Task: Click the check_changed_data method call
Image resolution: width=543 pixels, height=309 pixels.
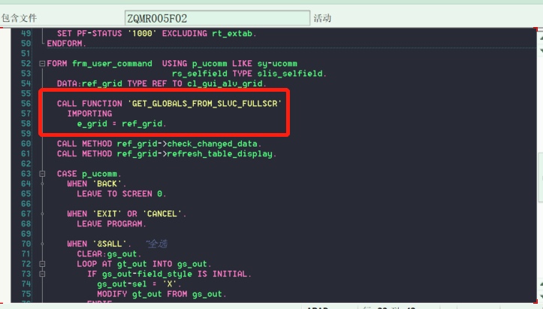Action: (x=159, y=144)
